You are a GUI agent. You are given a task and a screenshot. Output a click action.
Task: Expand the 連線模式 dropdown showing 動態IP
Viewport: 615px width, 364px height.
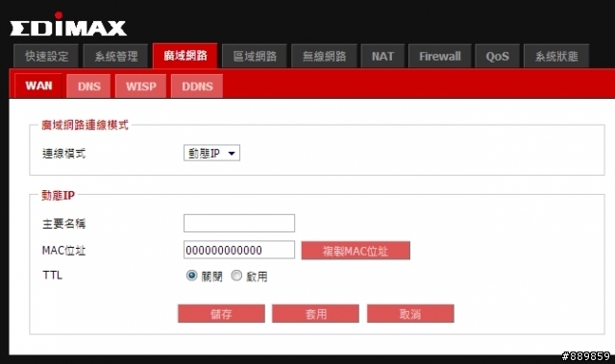[x=211, y=153]
